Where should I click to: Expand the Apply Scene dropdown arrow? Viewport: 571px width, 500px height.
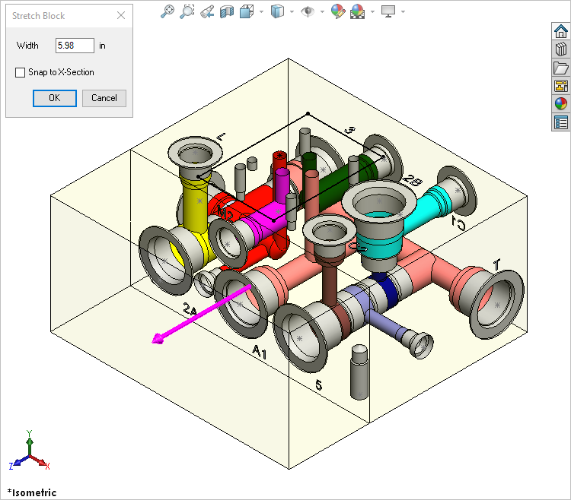(x=372, y=11)
